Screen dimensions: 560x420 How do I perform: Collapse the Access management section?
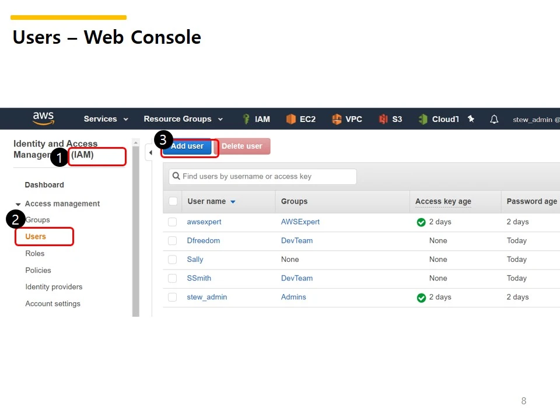click(18, 204)
